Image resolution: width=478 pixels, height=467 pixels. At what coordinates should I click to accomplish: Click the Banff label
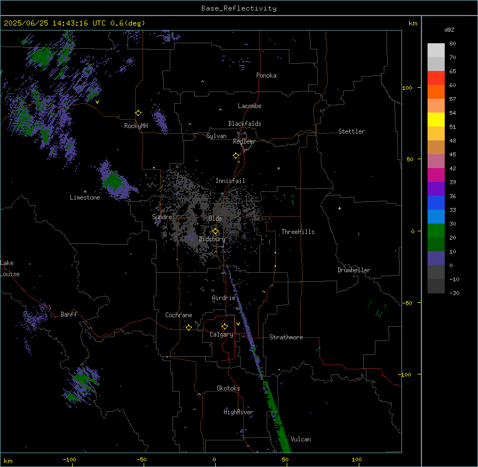tap(69, 314)
